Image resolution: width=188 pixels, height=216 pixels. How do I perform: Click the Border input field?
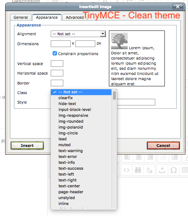coord(57,83)
